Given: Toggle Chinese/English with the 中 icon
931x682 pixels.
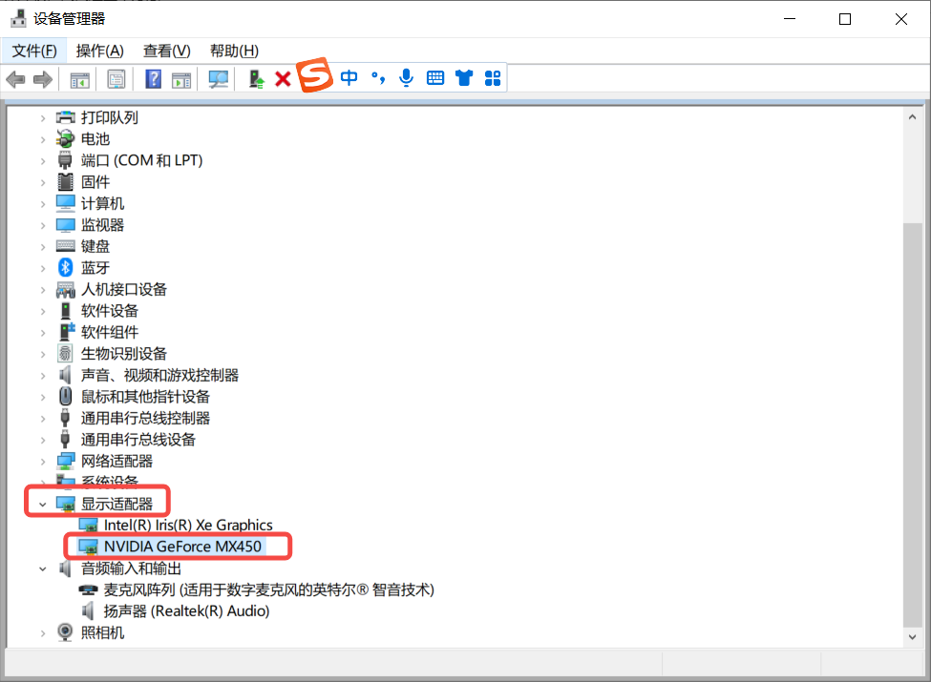Looking at the screenshot, I should click(348, 78).
